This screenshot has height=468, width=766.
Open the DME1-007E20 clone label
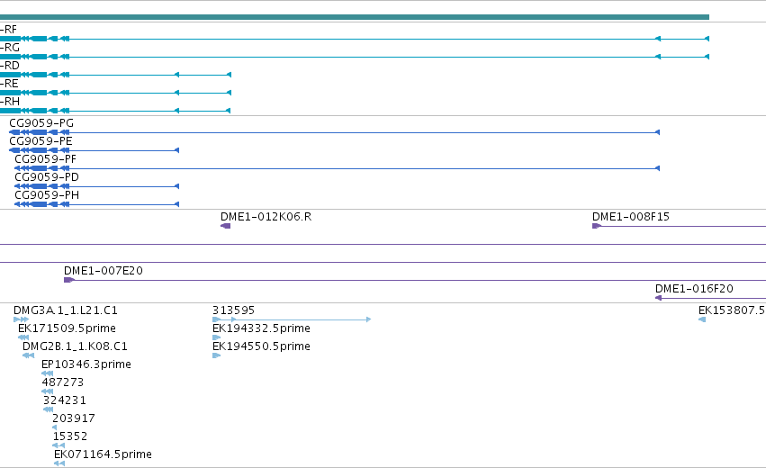104,271
